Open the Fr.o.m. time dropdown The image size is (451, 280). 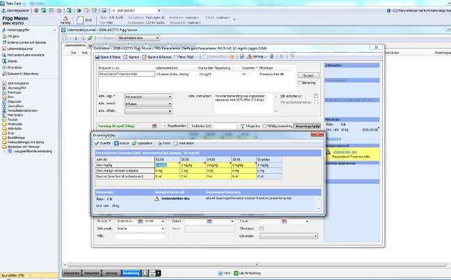pos(163,222)
